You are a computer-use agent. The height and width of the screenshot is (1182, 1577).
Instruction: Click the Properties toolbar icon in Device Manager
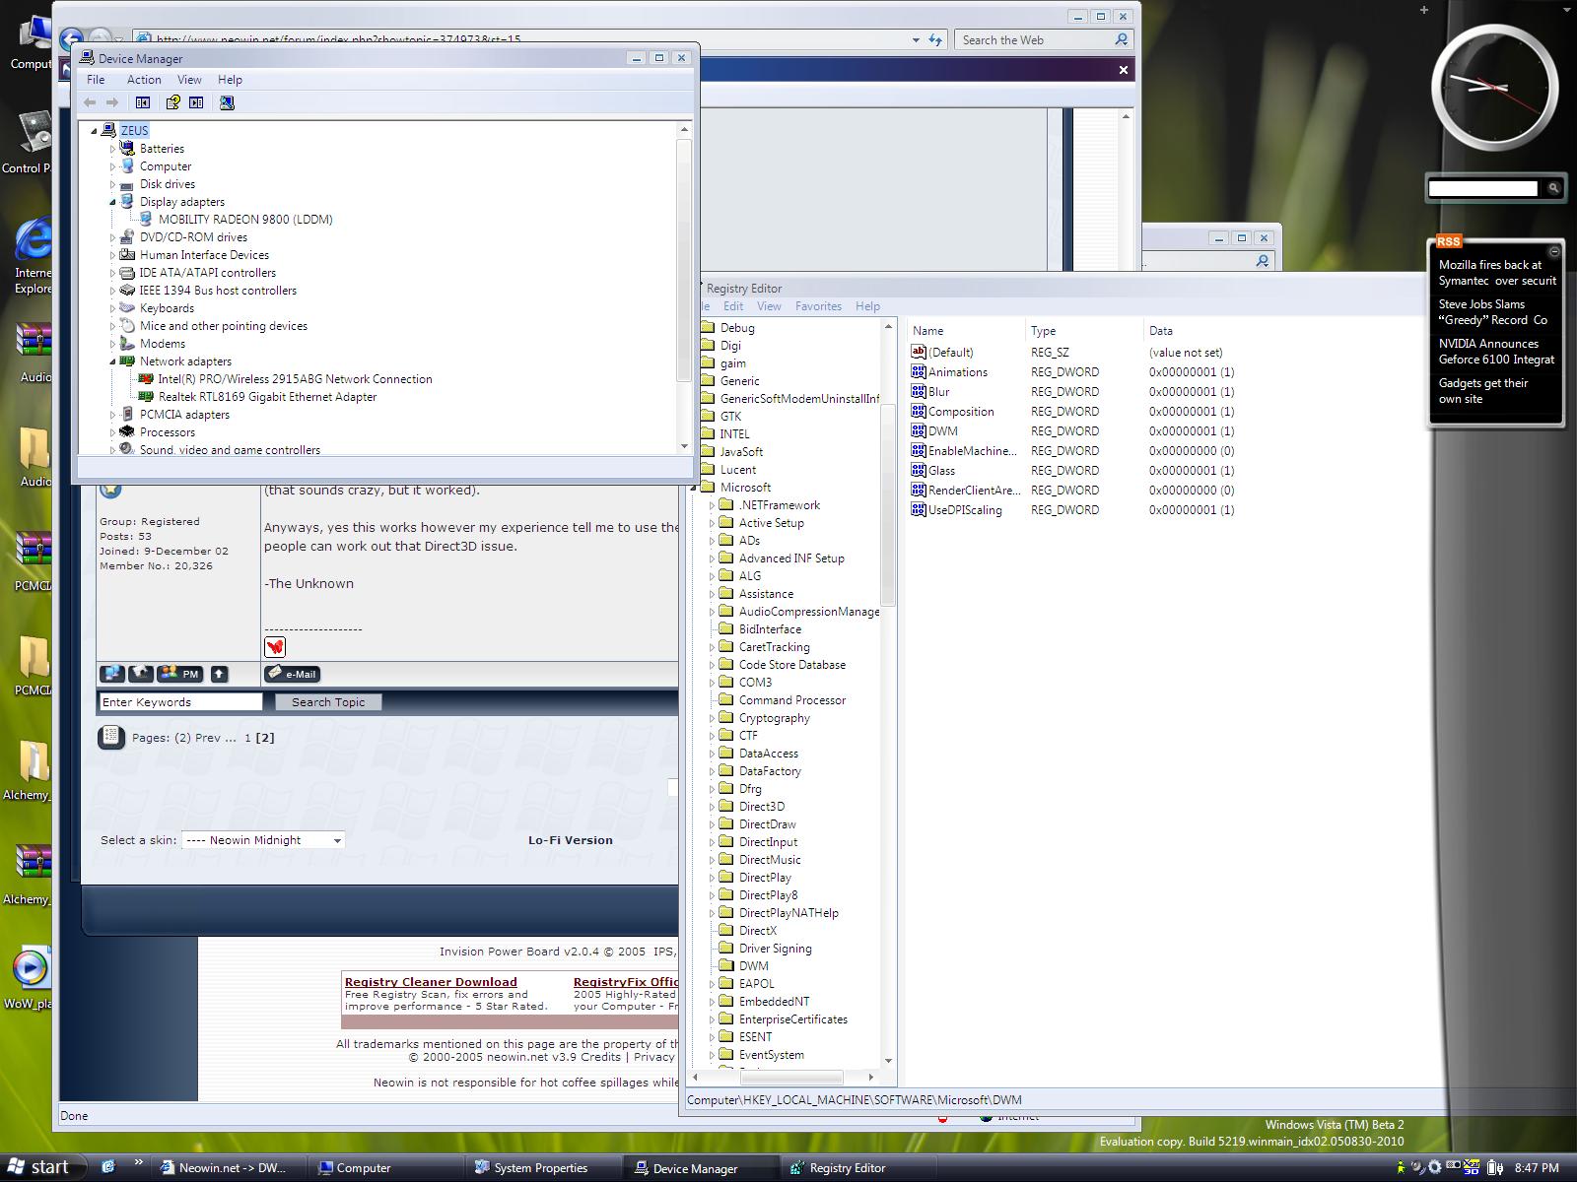coord(173,102)
